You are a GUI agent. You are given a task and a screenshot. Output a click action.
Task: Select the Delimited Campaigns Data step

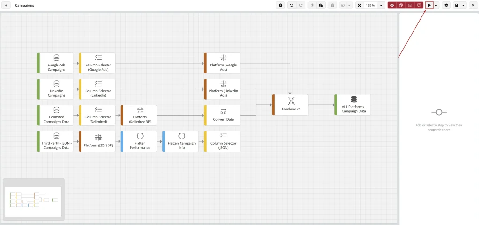55,115
